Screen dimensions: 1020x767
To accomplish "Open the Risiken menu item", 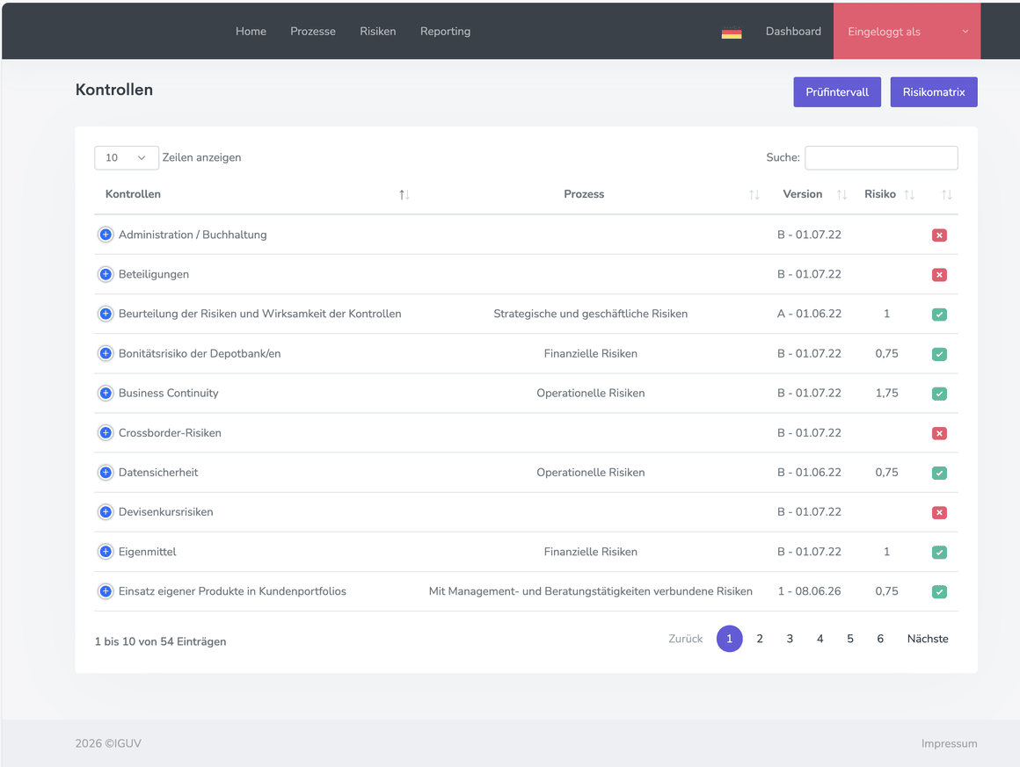I will coord(377,32).
